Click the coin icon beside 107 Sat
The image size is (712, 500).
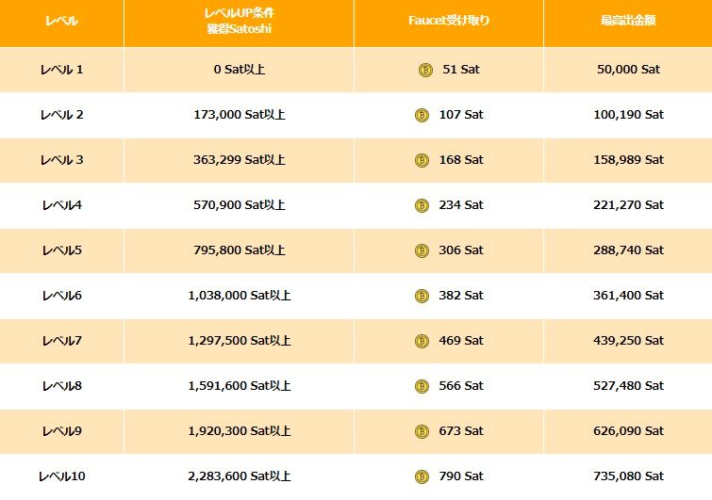[422, 115]
